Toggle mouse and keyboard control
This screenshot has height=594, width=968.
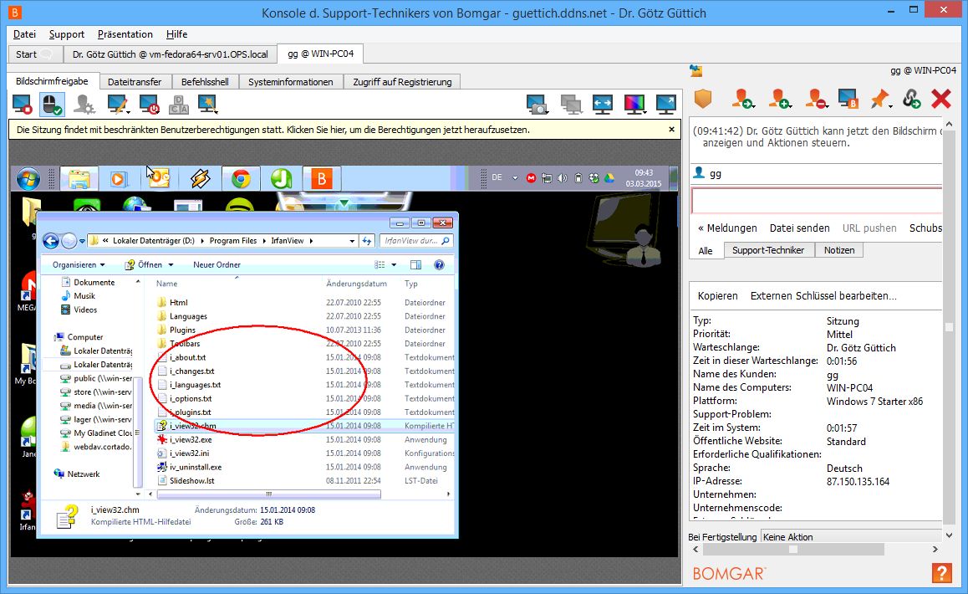[x=52, y=104]
